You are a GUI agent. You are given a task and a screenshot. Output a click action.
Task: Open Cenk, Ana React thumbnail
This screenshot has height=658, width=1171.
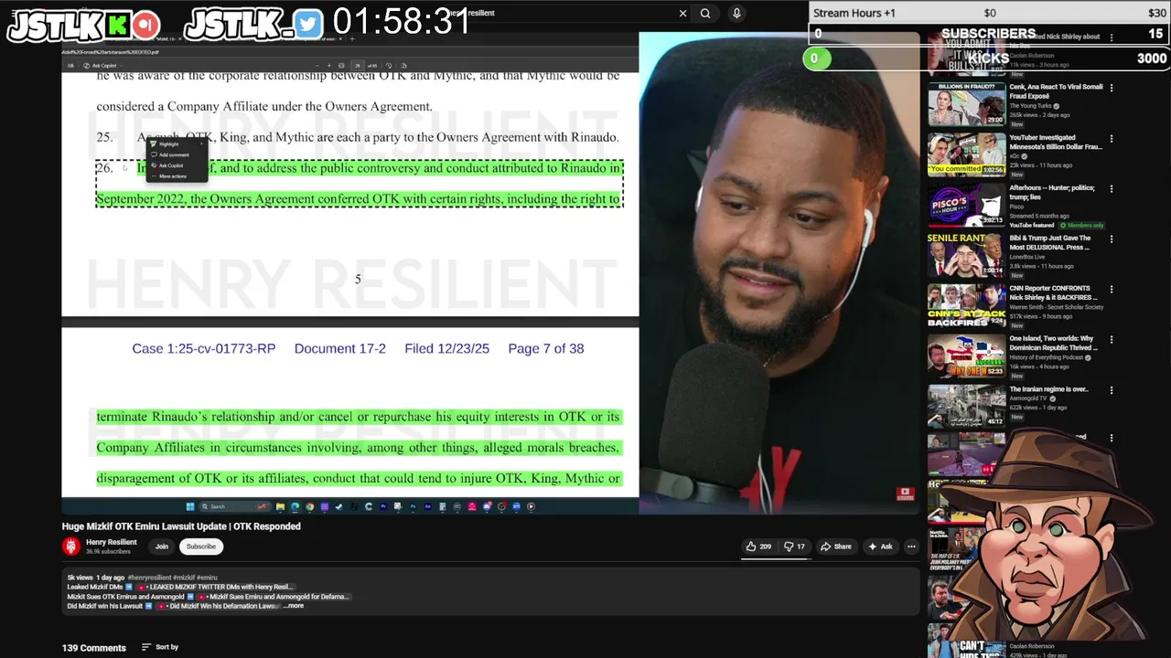pyautogui.click(x=966, y=104)
